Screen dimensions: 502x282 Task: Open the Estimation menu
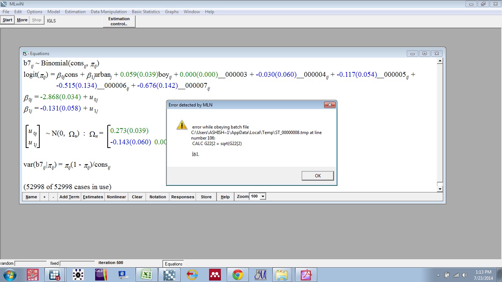(x=75, y=12)
